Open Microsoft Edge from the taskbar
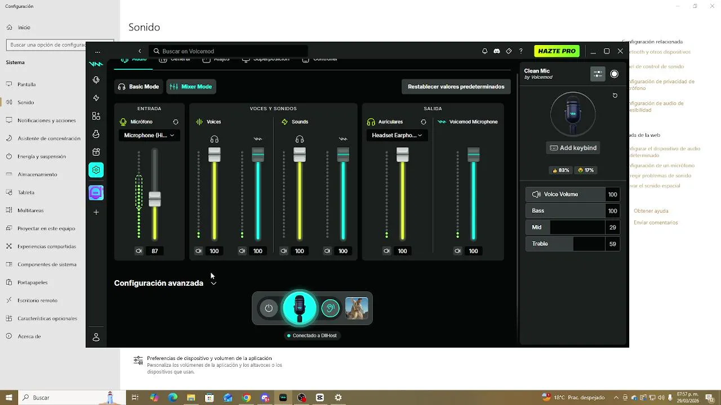Viewport: 721px width, 405px height. coord(172,398)
